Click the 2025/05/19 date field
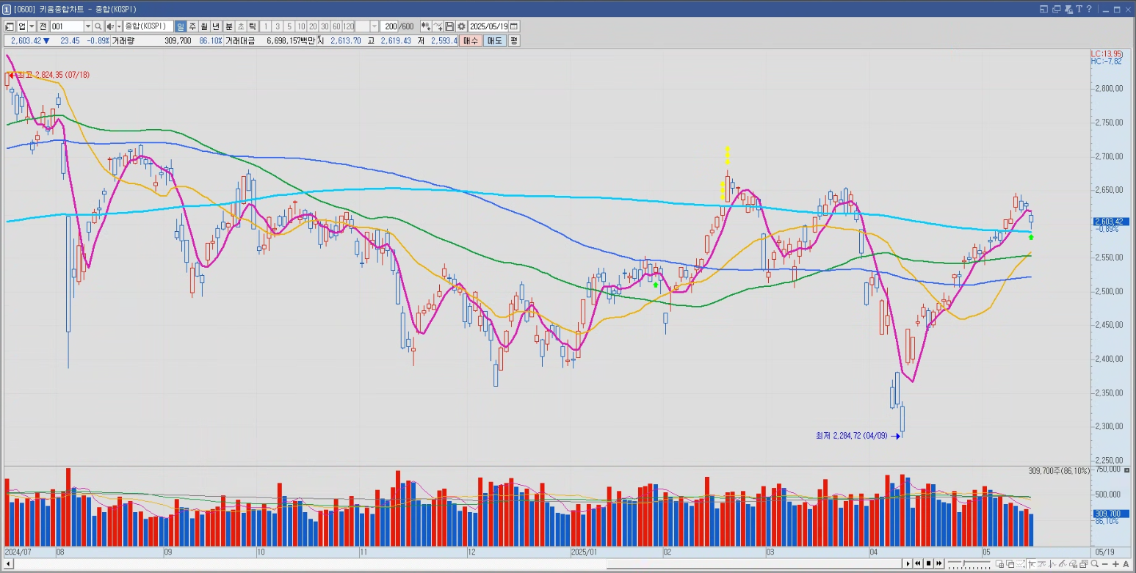The width and height of the screenshot is (1136, 573). click(489, 26)
